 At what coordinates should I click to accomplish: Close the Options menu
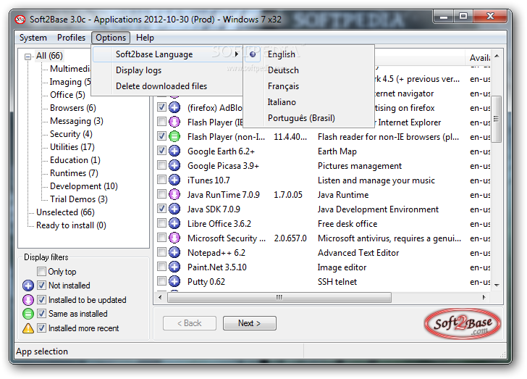point(111,38)
